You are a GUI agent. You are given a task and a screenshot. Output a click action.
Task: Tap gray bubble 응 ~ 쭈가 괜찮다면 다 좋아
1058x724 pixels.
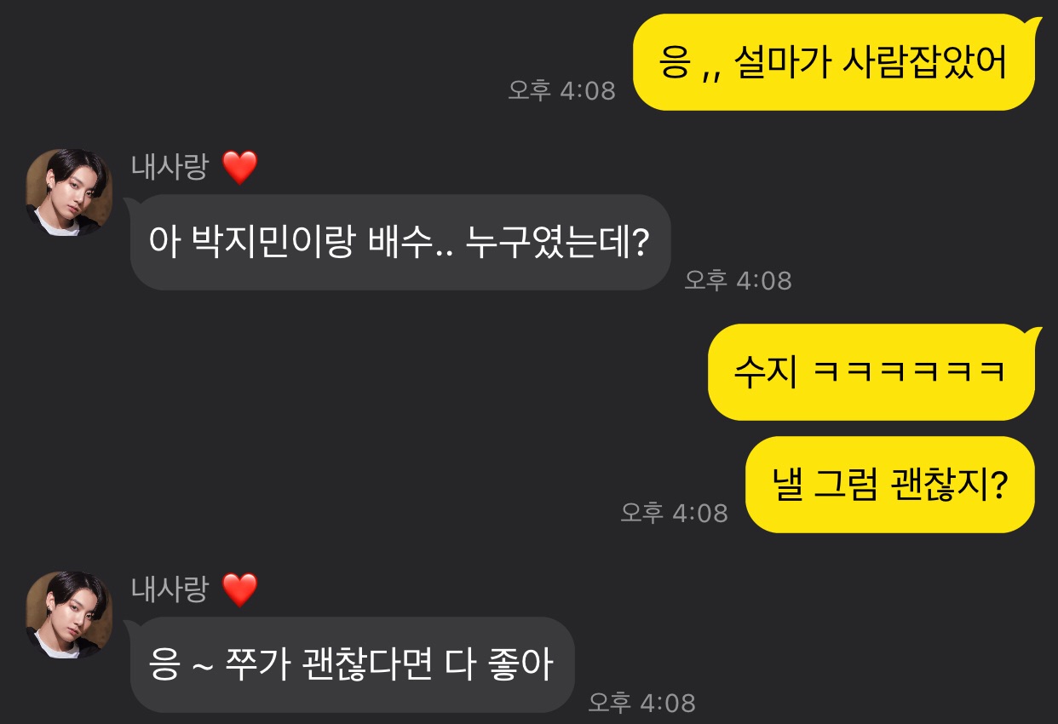click(352, 665)
